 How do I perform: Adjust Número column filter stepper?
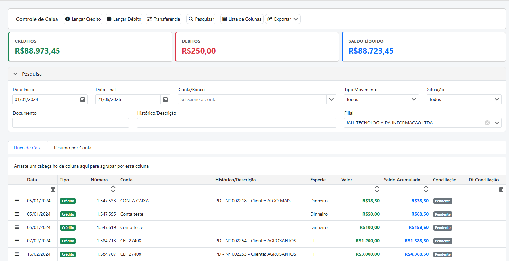click(x=113, y=189)
